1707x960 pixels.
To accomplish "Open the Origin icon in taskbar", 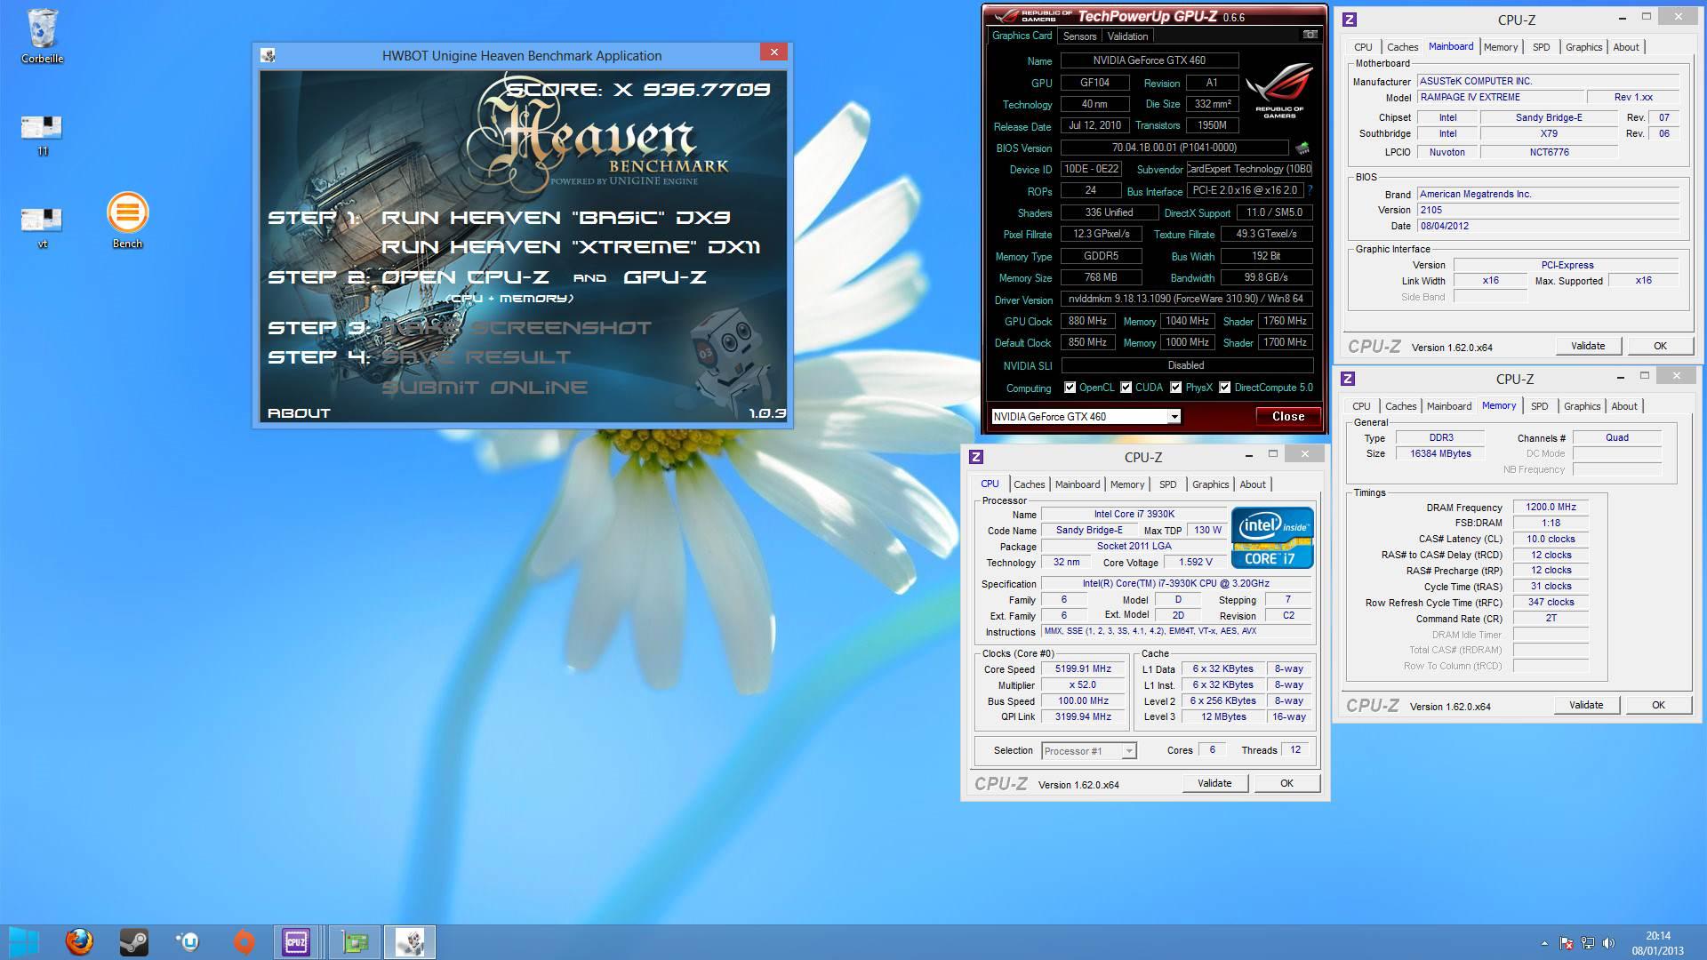I will coord(243,942).
